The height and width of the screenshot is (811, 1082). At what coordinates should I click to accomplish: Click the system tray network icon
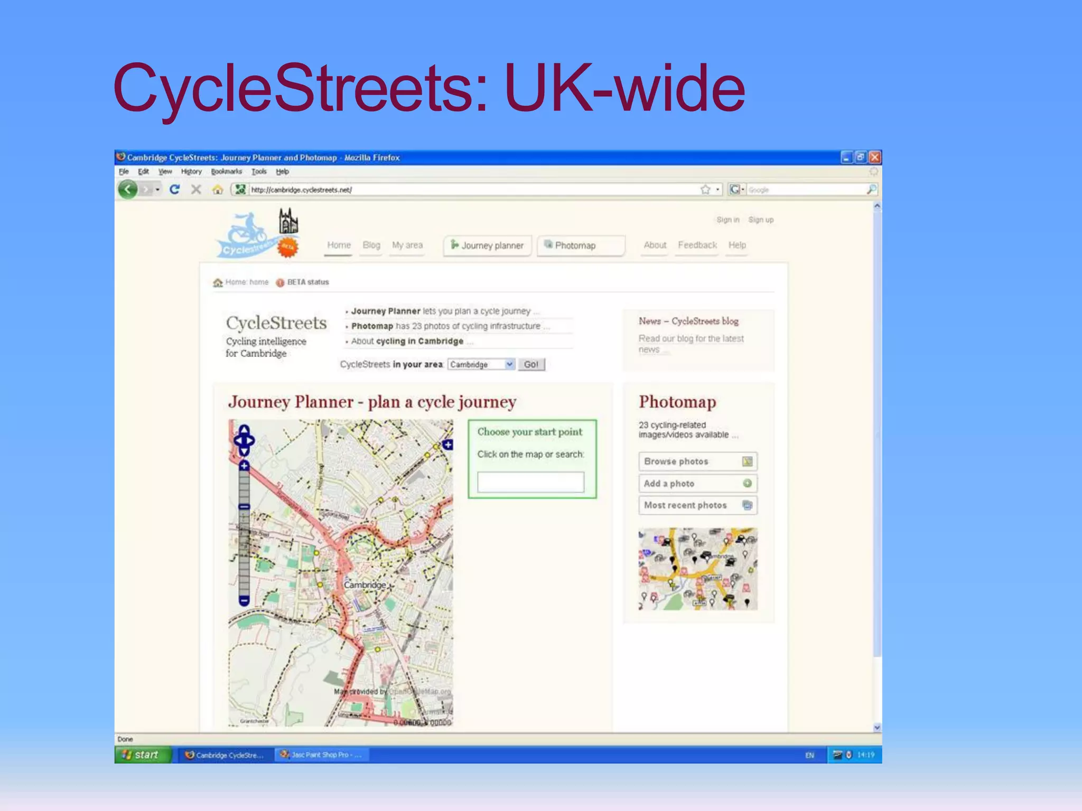coord(837,755)
